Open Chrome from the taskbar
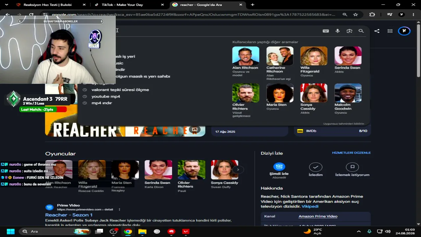The height and width of the screenshot is (237, 421). pos(128,231)
